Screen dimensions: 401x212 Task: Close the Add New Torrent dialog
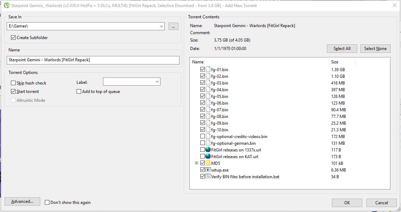pos(395,5)
